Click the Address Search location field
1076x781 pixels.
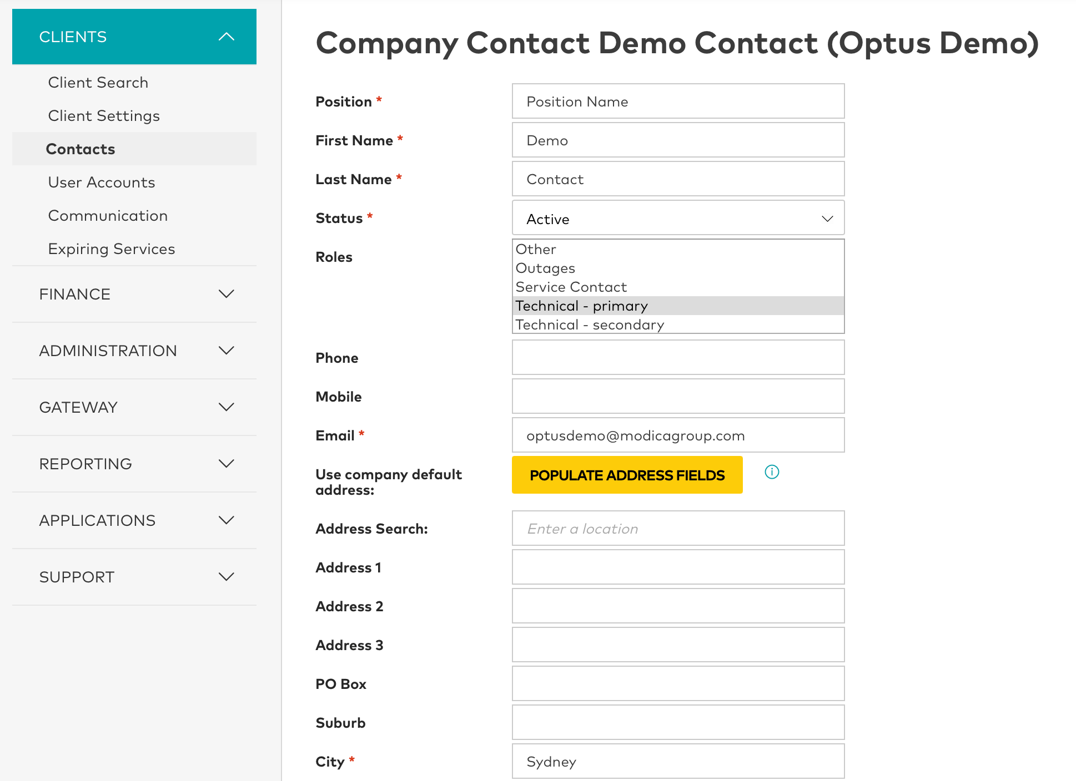[677, 529]
